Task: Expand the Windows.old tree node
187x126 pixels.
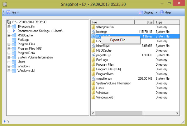Action: pyautogui.click(x=9, y=70)
